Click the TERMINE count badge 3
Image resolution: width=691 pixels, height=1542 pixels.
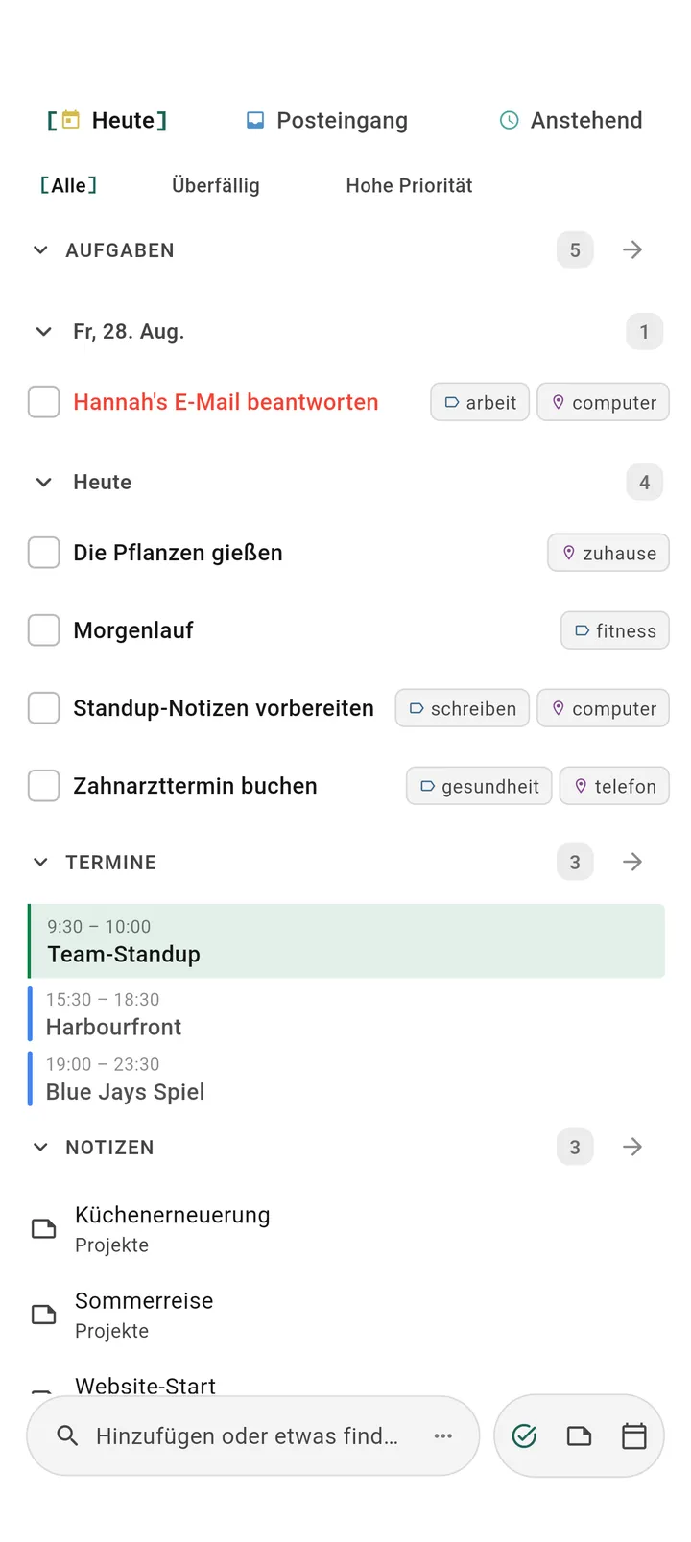coord(575,863)
